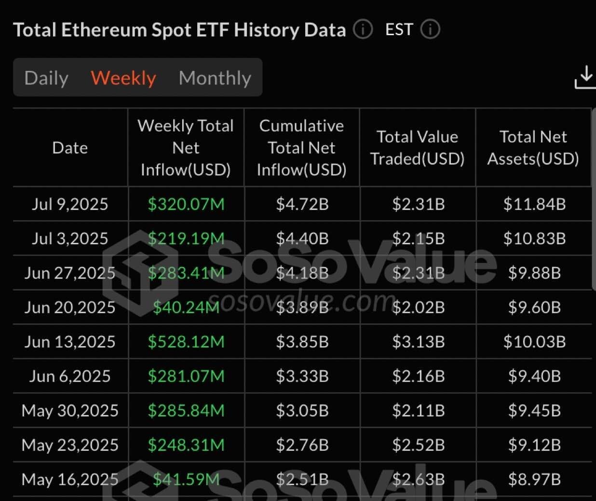Toggle Monthly aggregation view
The height and width of the screenshot is (501, 596).
coord(215,78)
